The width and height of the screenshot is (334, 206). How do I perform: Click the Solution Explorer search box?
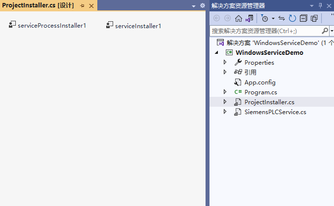[x=264, y=31]
